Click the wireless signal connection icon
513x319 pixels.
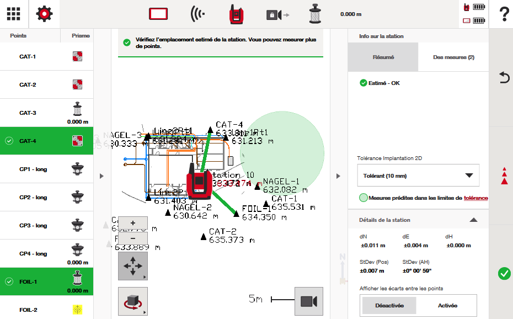(x=197, y=14)
